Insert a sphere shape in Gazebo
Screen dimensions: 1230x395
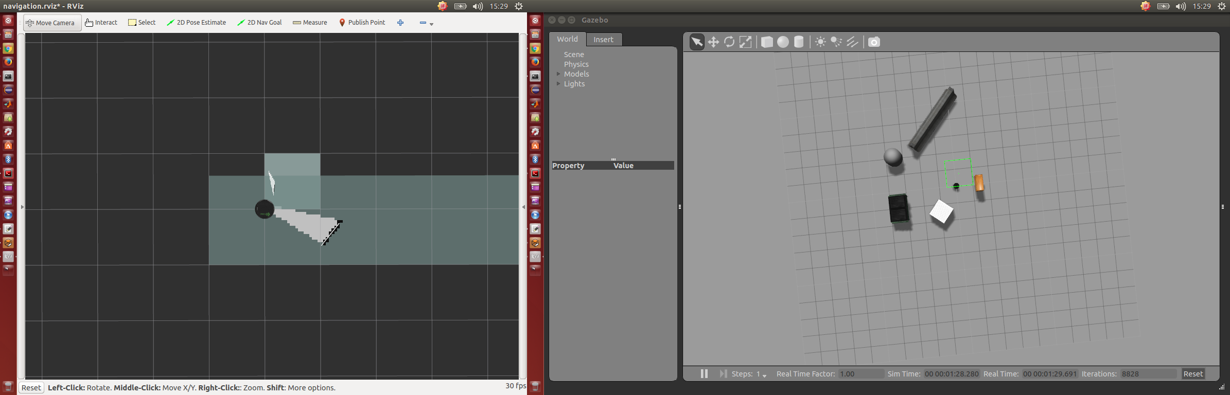[783, 42]
